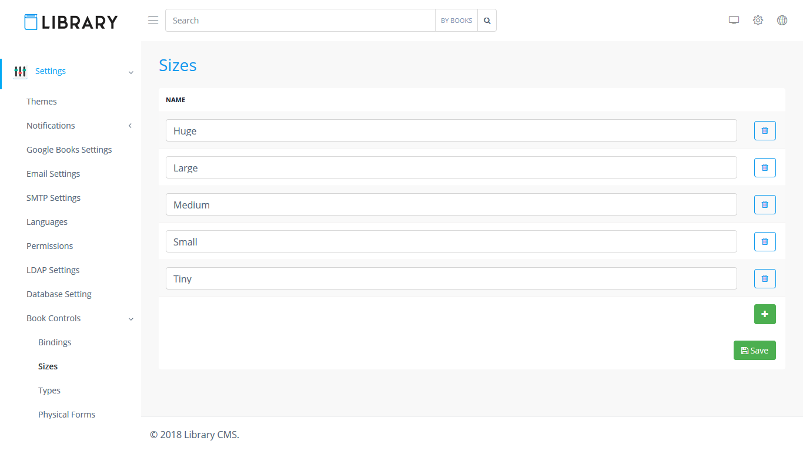This screenshot has width=803, height=451.
Task: Click the search magnifier icon
Action: click(x=487, y=21)
